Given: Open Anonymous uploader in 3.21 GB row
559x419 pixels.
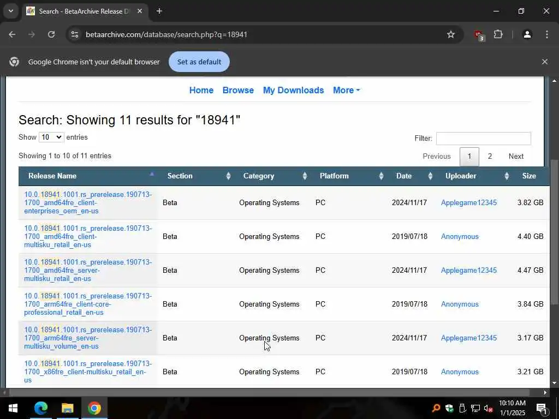Looking at the screenshot, I should [460, 372].
